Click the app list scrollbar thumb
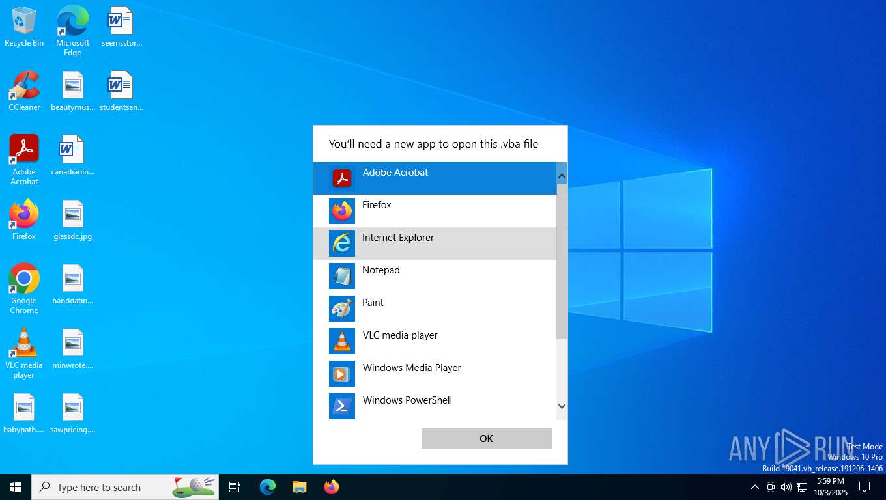Image resolution: width=886 pixels, height=500 pixels. point(562,261)
